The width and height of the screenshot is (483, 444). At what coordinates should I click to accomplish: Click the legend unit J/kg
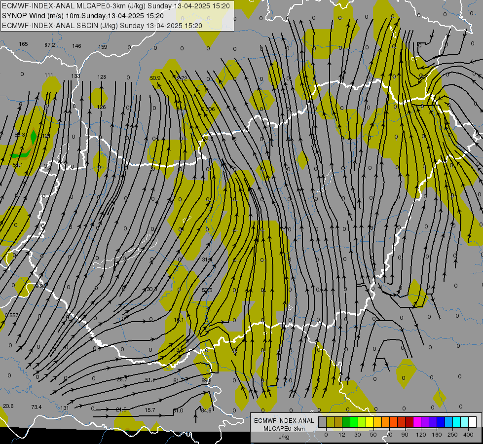(284, 437)
